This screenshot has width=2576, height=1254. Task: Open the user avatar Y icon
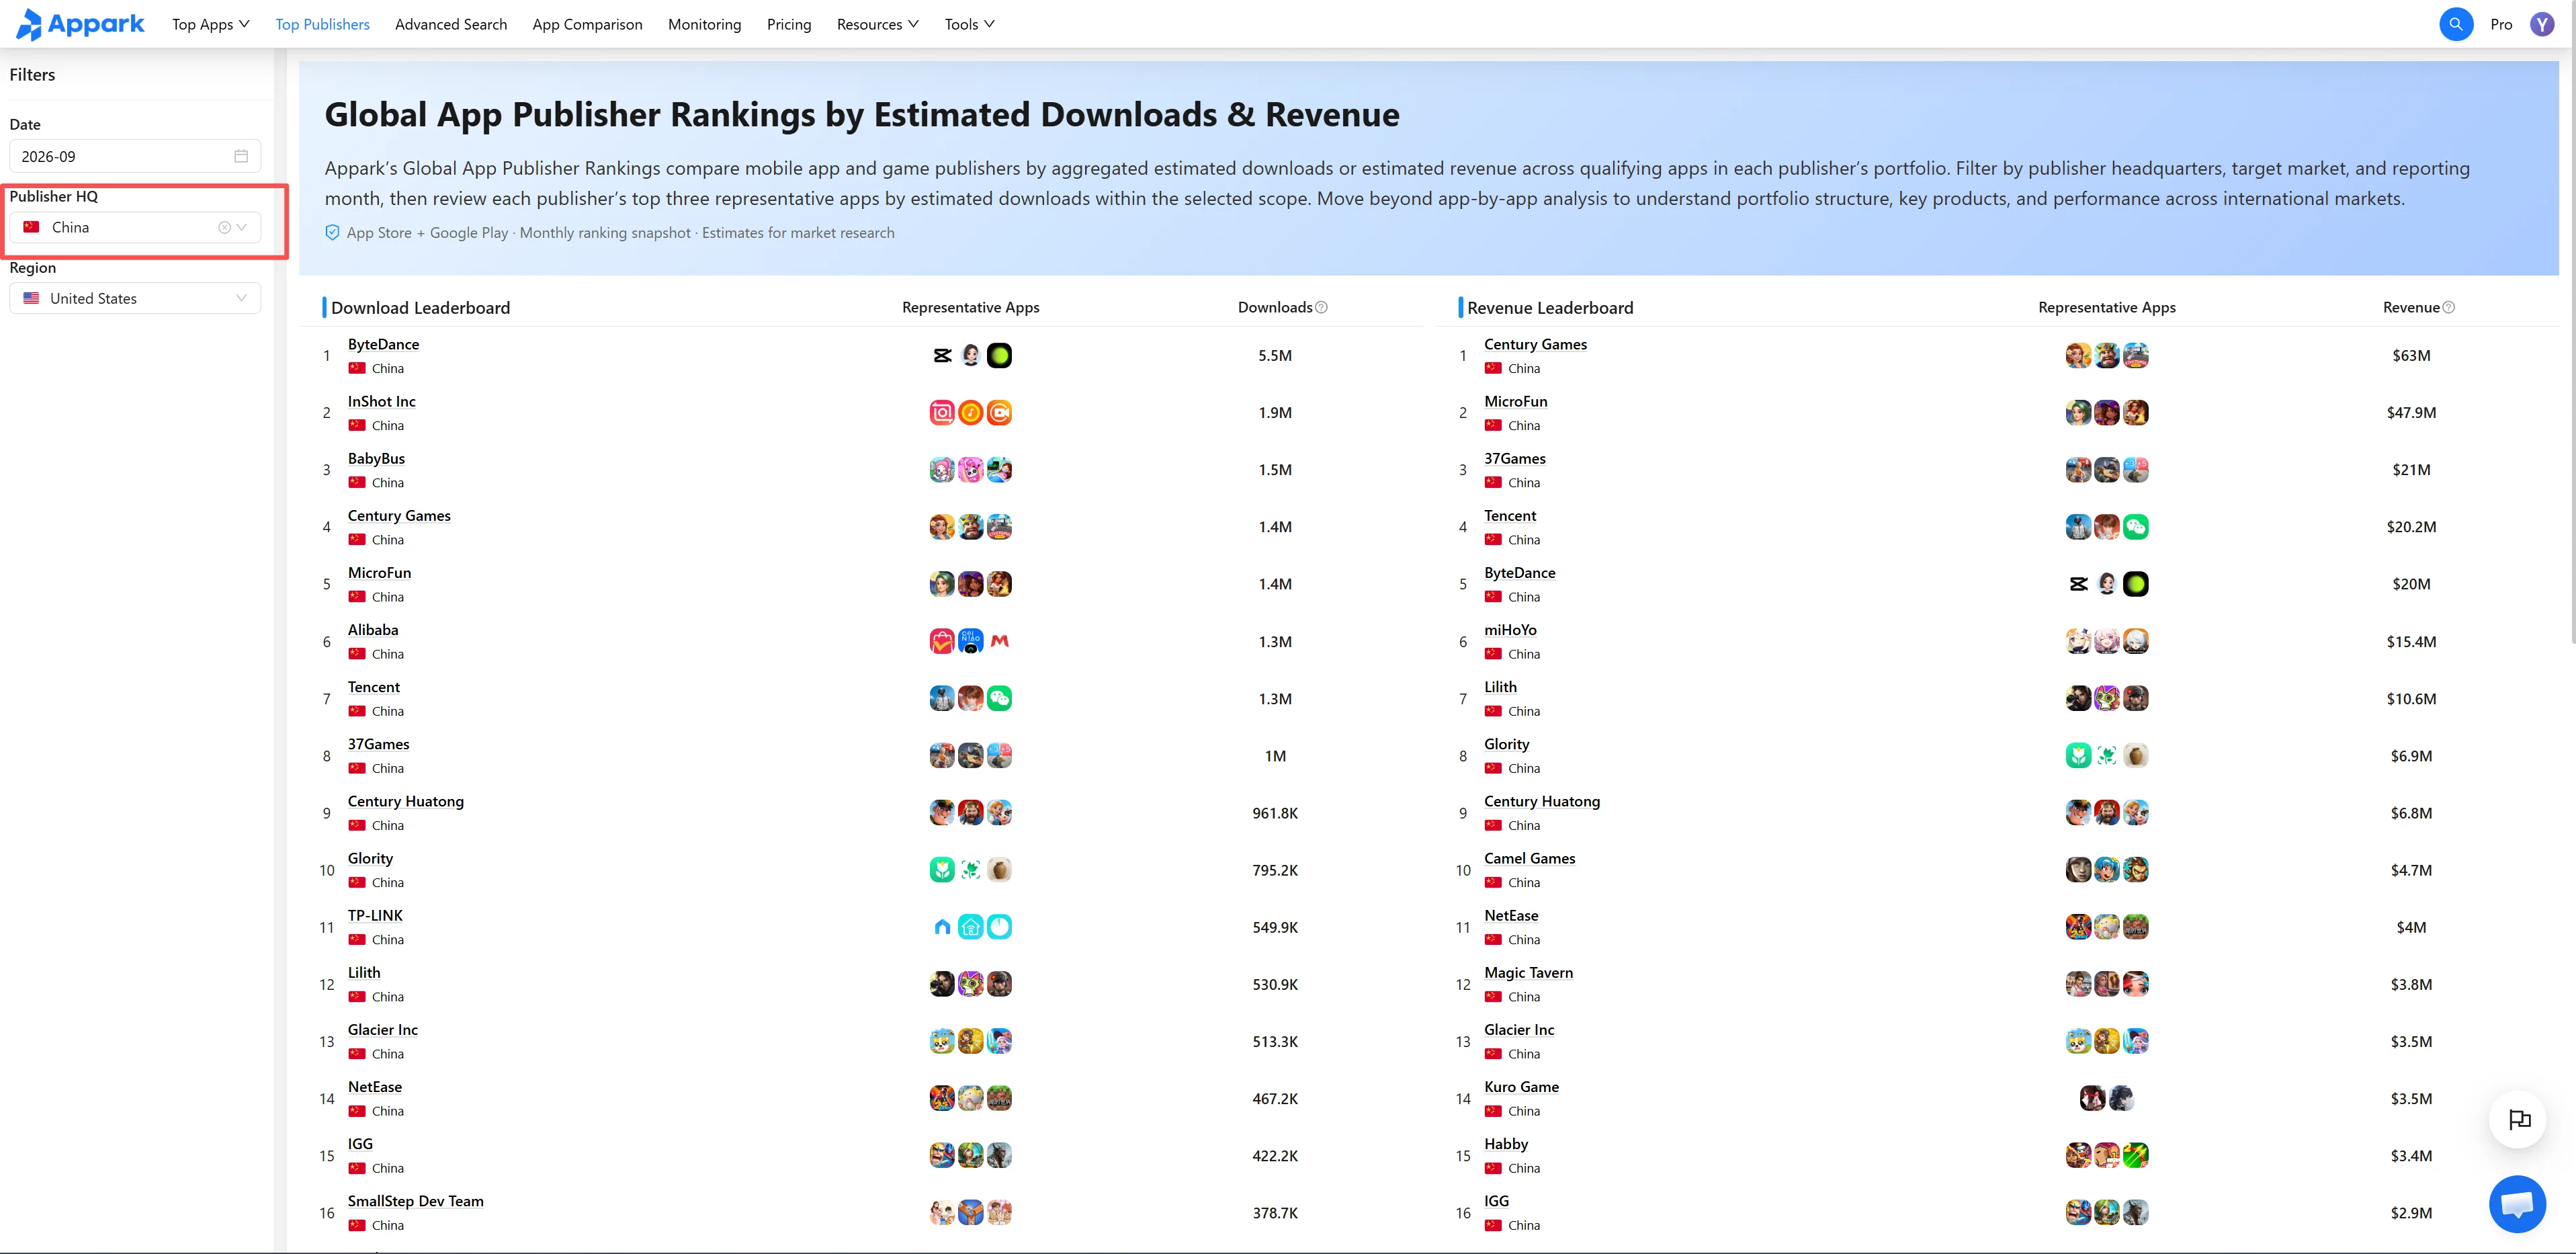(2541, 24)
